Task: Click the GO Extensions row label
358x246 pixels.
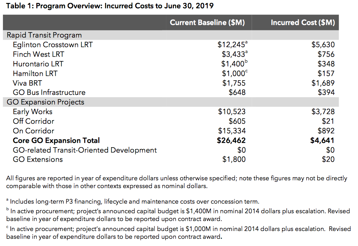Action: 38,159
